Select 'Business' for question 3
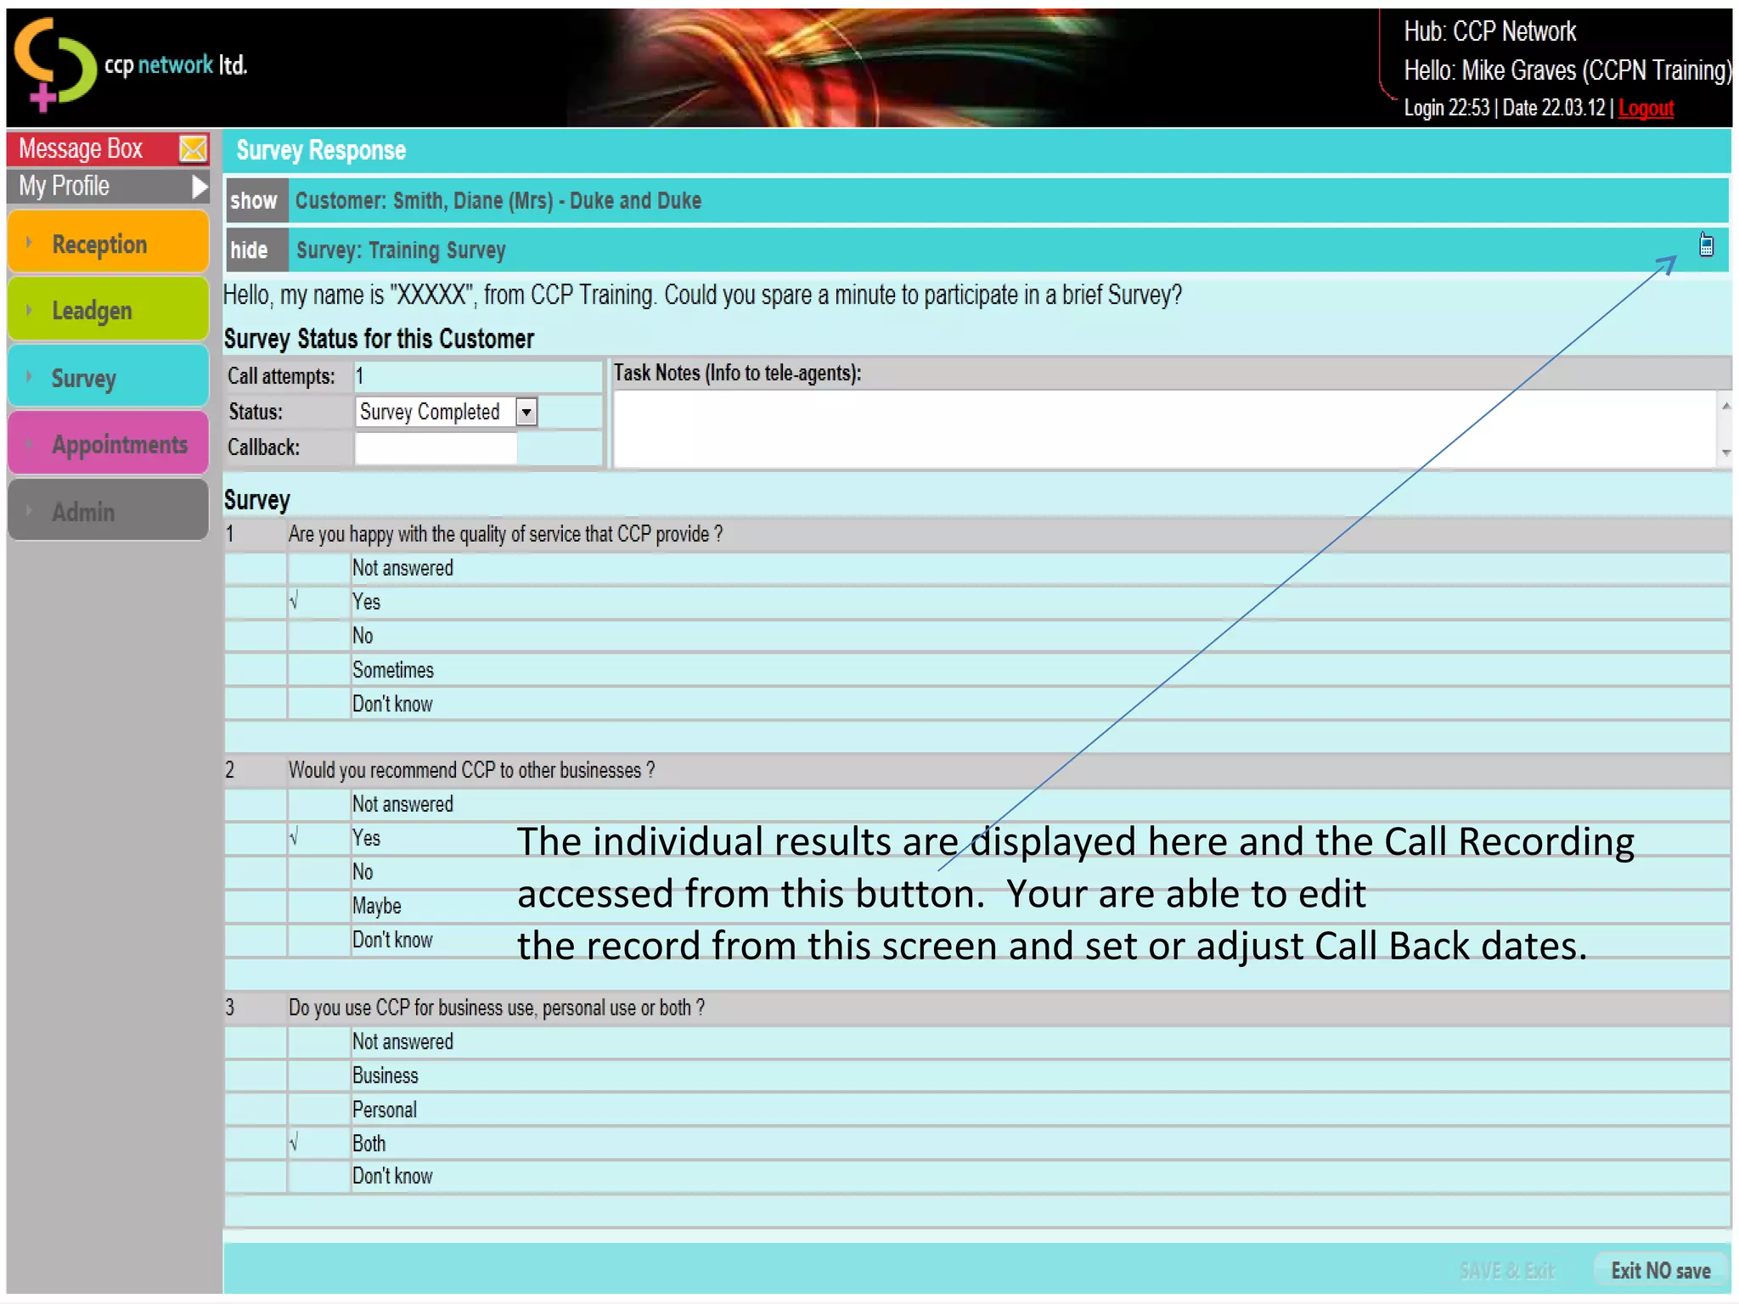Screen dimensions: 1739x1304 (x=385, y=1076)
